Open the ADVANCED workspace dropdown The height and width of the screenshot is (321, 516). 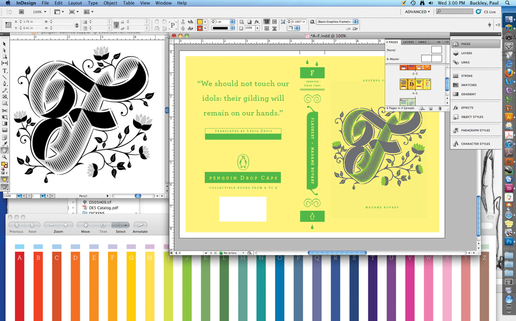(x=417, y=12)
